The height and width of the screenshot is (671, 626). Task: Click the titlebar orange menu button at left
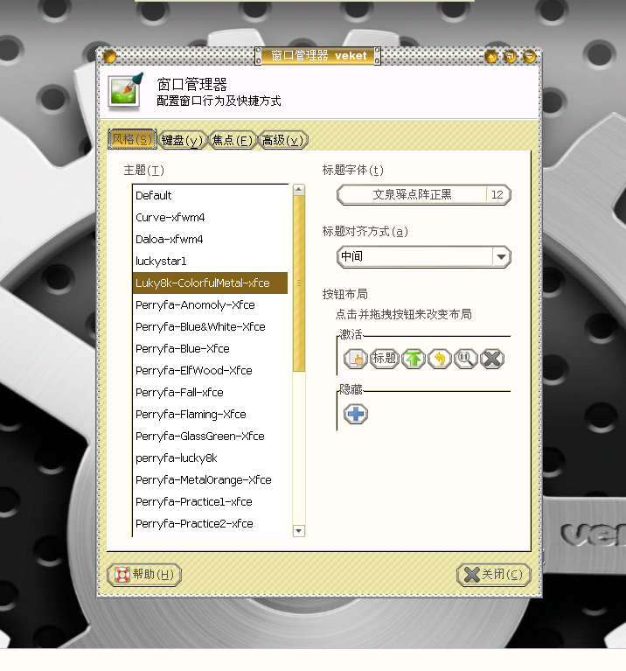click(x=109, y=56)
